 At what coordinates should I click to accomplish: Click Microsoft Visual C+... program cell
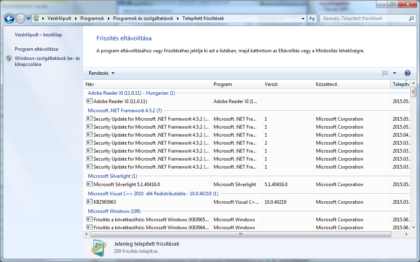[x=236, y=202]
